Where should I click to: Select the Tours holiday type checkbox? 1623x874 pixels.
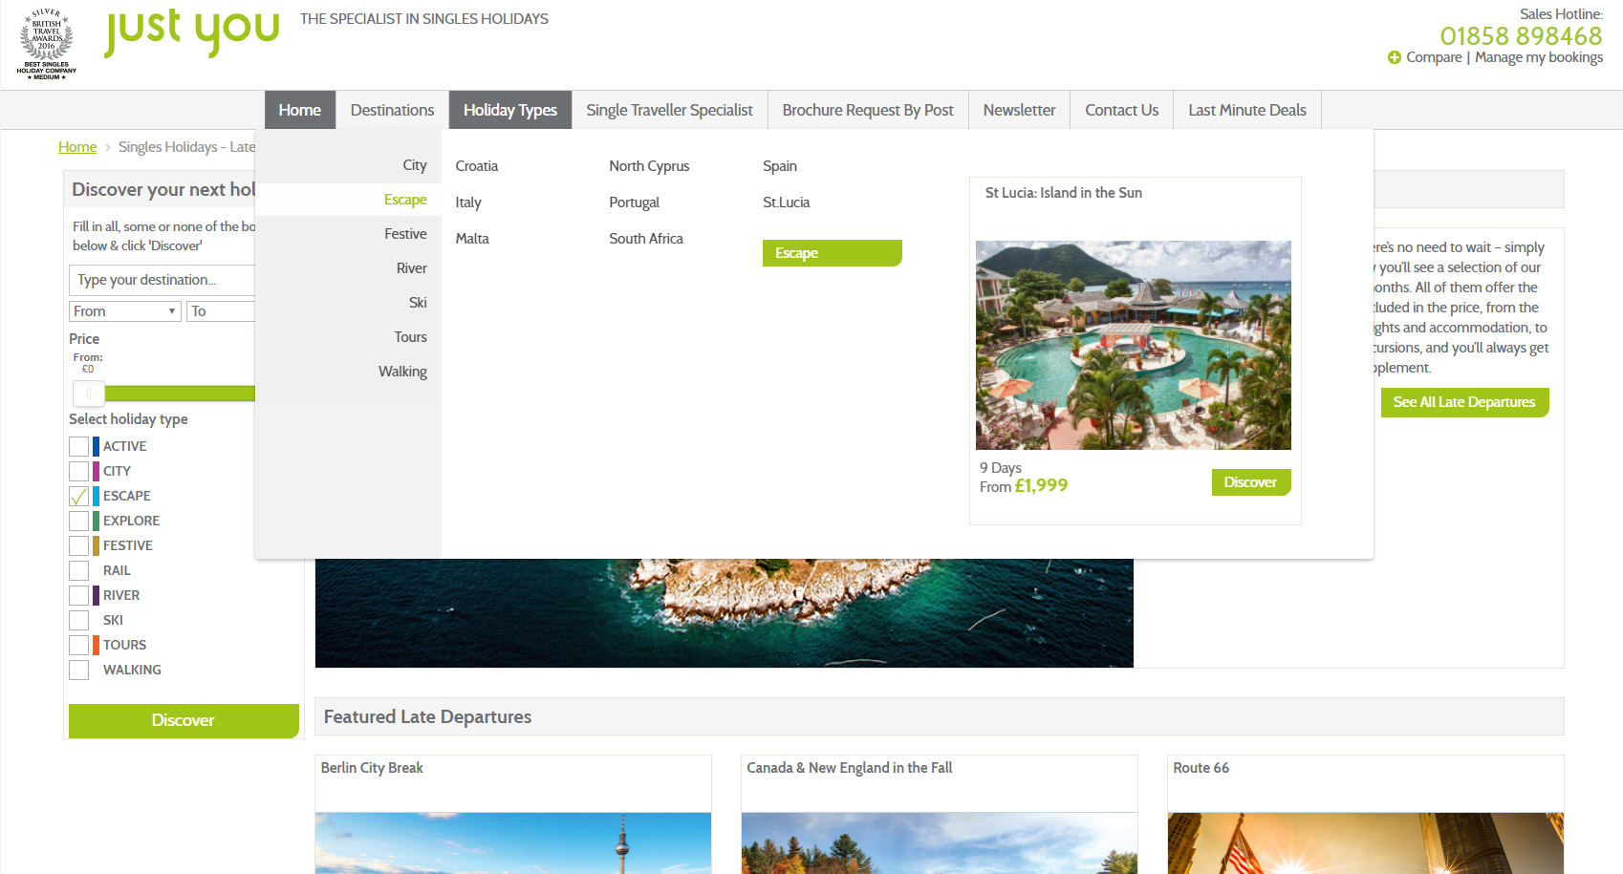coord(79,645)
